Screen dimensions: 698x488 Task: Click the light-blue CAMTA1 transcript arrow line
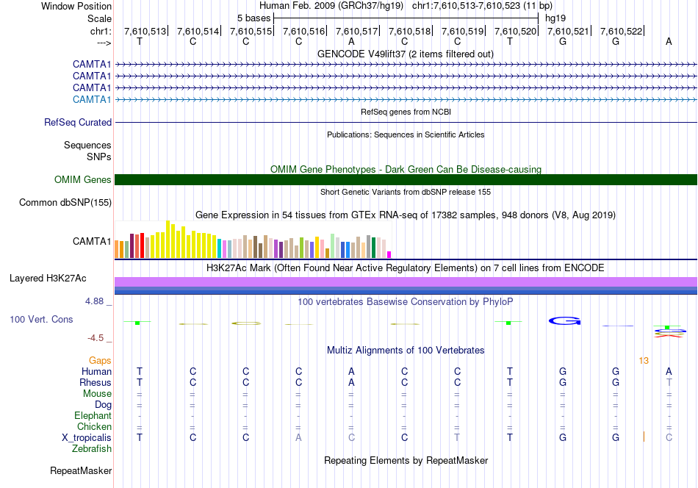point(406,100)
